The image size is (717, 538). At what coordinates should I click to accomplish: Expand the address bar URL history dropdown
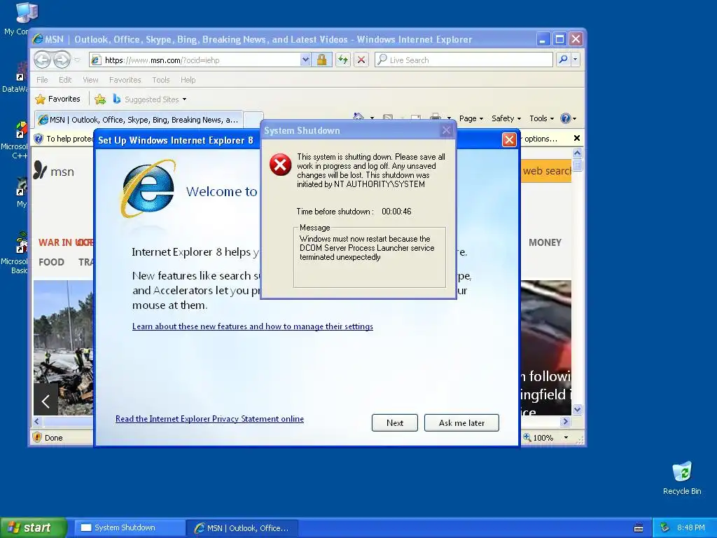[x=305, y=60]
